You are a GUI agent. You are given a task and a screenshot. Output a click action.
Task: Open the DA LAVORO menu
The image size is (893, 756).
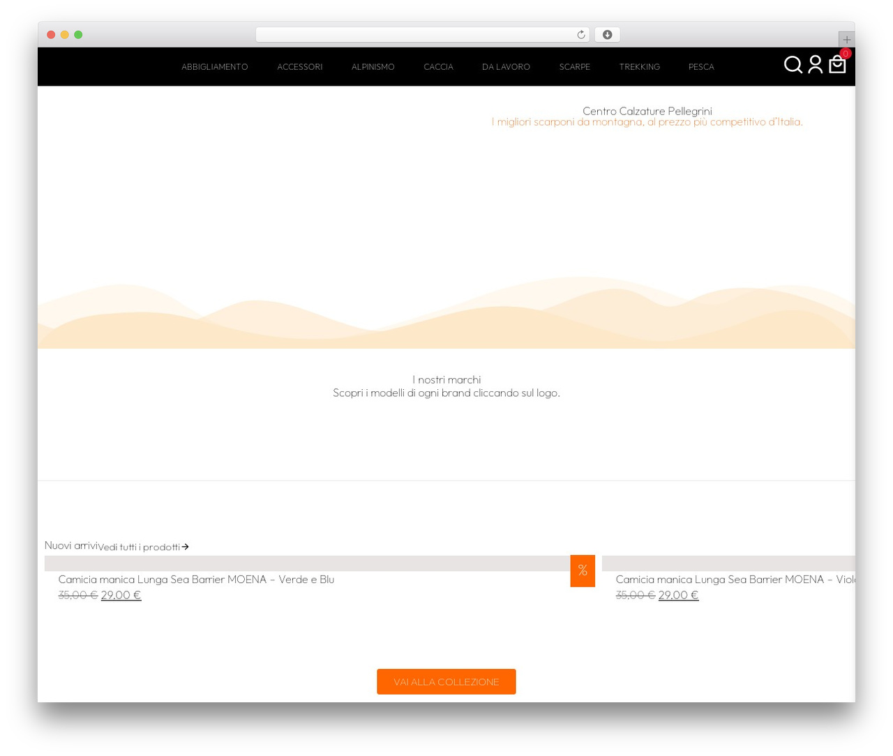[506, 67]
